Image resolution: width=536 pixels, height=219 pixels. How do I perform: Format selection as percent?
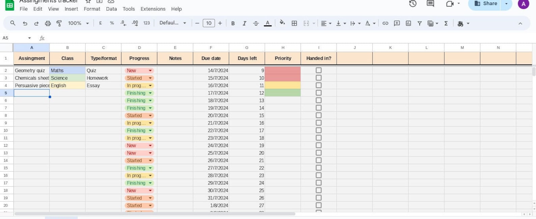coord(112,23)
